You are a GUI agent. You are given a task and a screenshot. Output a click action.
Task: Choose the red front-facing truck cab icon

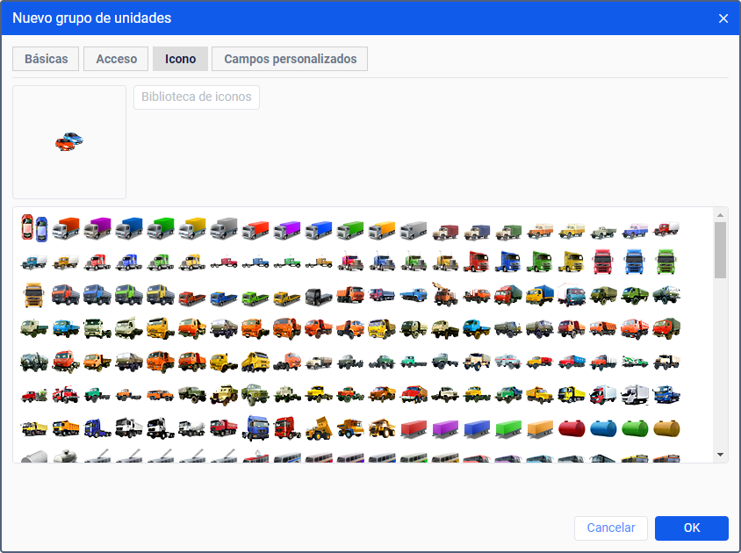pos(603,262)
